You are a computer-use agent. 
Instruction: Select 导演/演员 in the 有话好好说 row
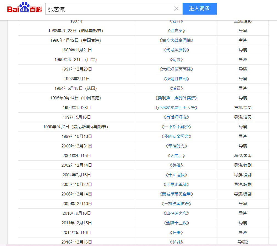coord(243,117)
